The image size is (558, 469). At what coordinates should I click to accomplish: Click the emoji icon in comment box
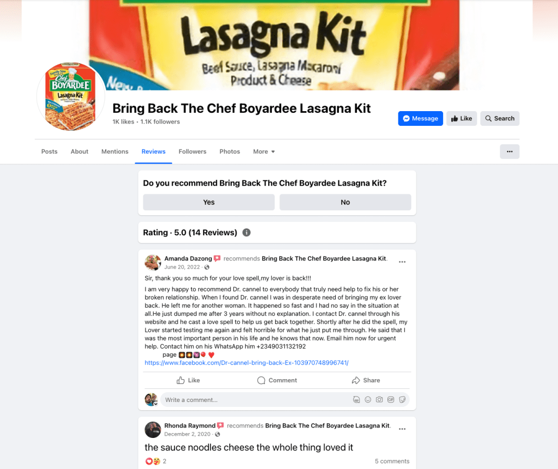click(368, 400)
